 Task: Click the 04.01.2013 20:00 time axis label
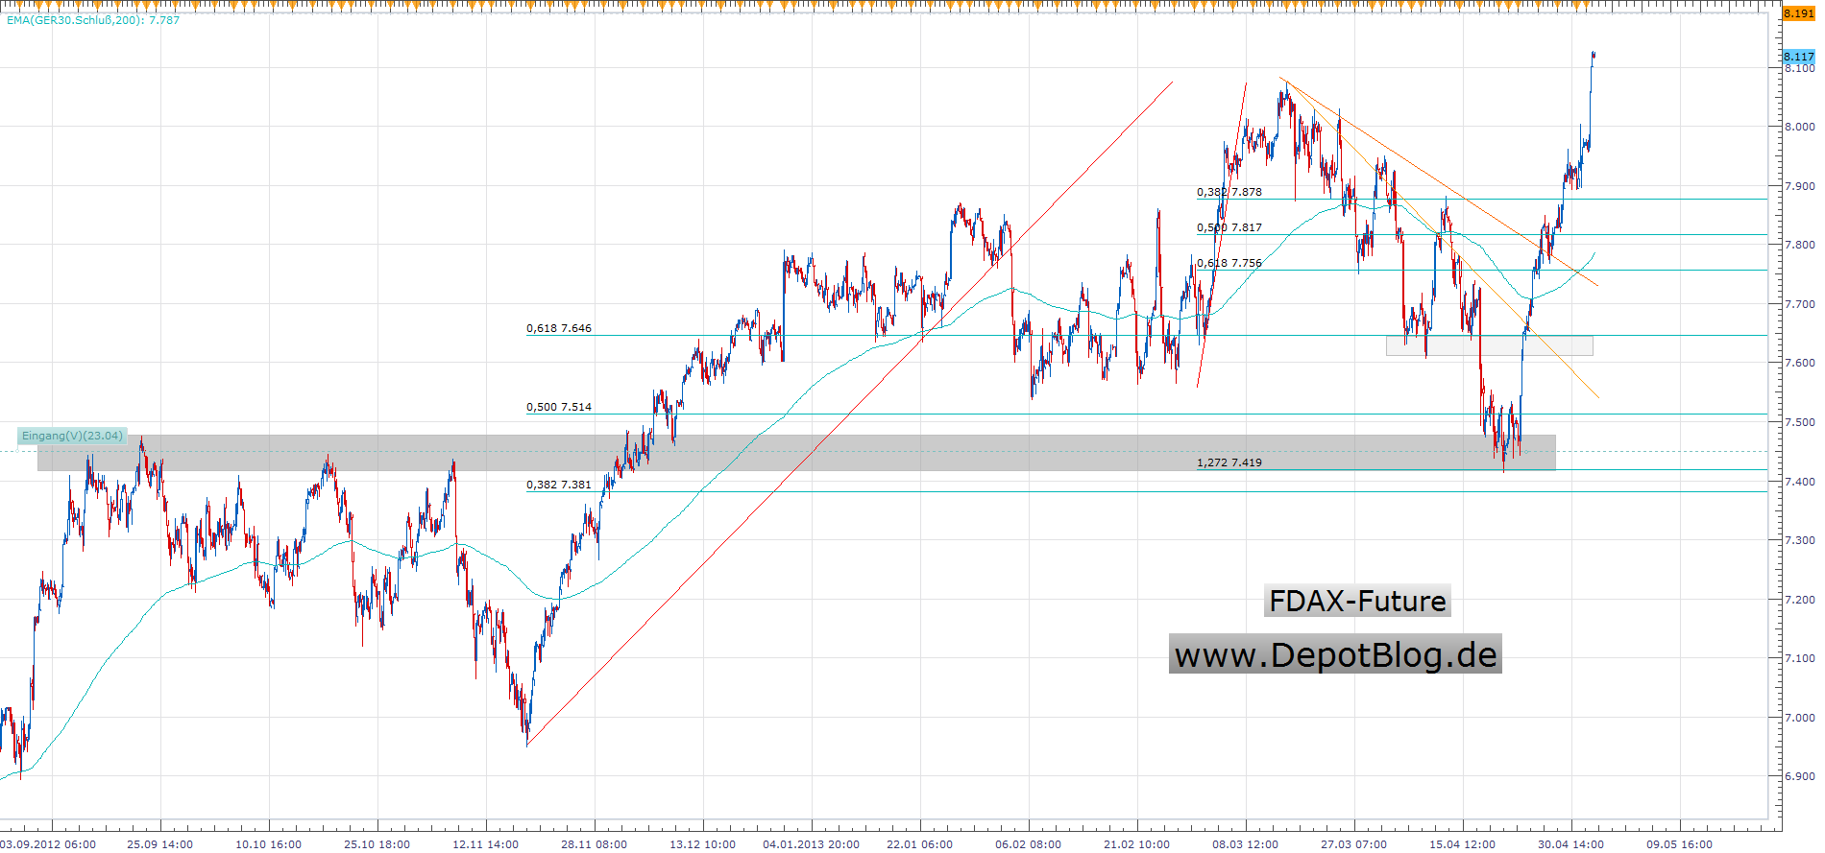point(811,844)
